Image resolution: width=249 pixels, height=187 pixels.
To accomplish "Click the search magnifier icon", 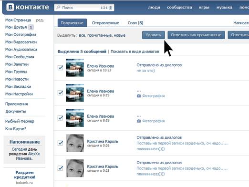I will (x=58, y=8).
